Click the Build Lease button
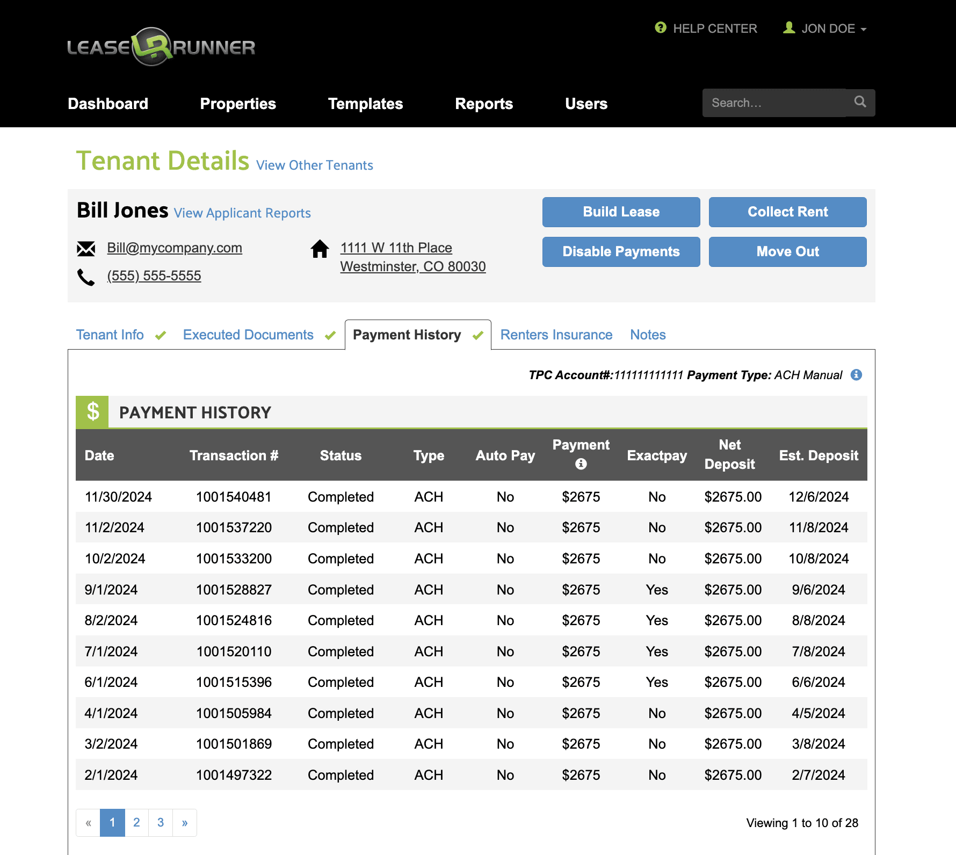The width and height of the screenshot is (956, 855). click(621, 212)
